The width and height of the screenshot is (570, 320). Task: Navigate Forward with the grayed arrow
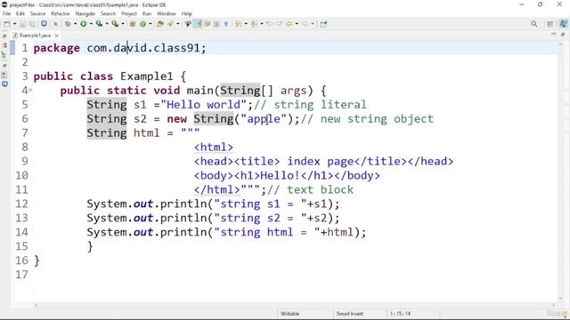pos(305,24)
